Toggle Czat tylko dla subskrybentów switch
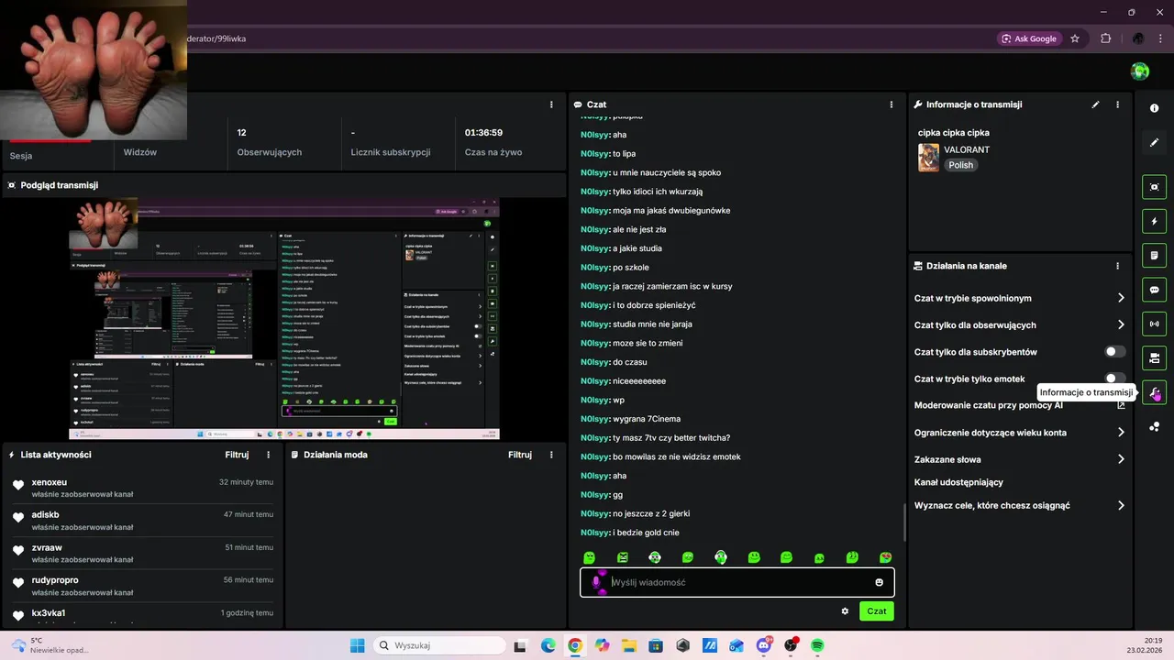The image size is (1174, 660). [1115, 352]
